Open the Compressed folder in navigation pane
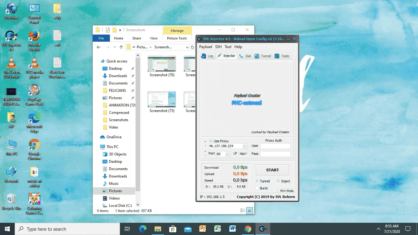Image resolution: width=418 pixels, height=235 pixels. coord(119,113)
